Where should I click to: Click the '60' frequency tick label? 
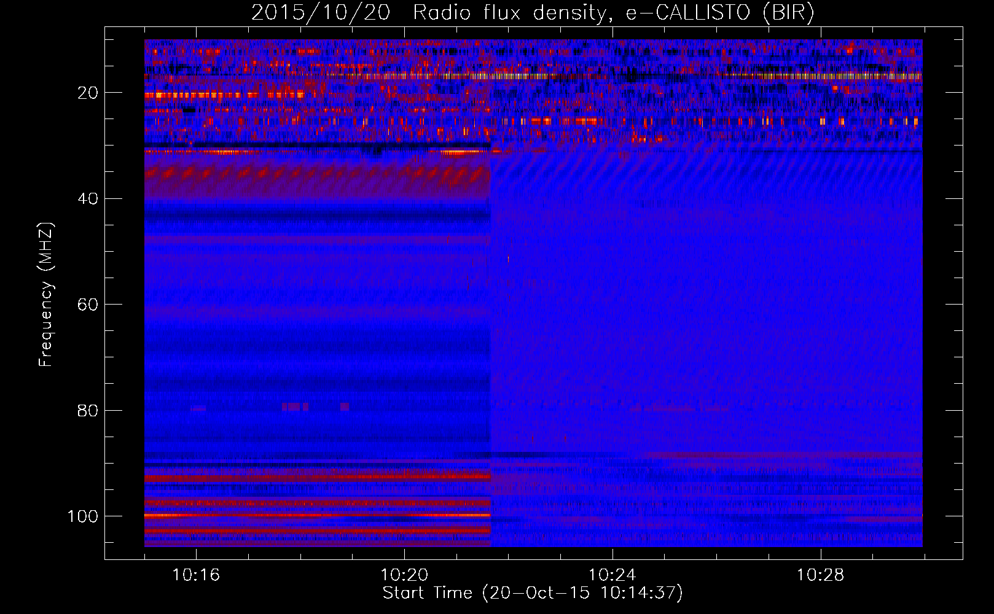click(x=88, y=305)
